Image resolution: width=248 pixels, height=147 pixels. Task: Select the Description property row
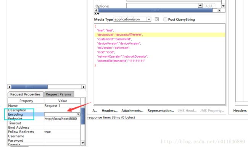(44, 110)
